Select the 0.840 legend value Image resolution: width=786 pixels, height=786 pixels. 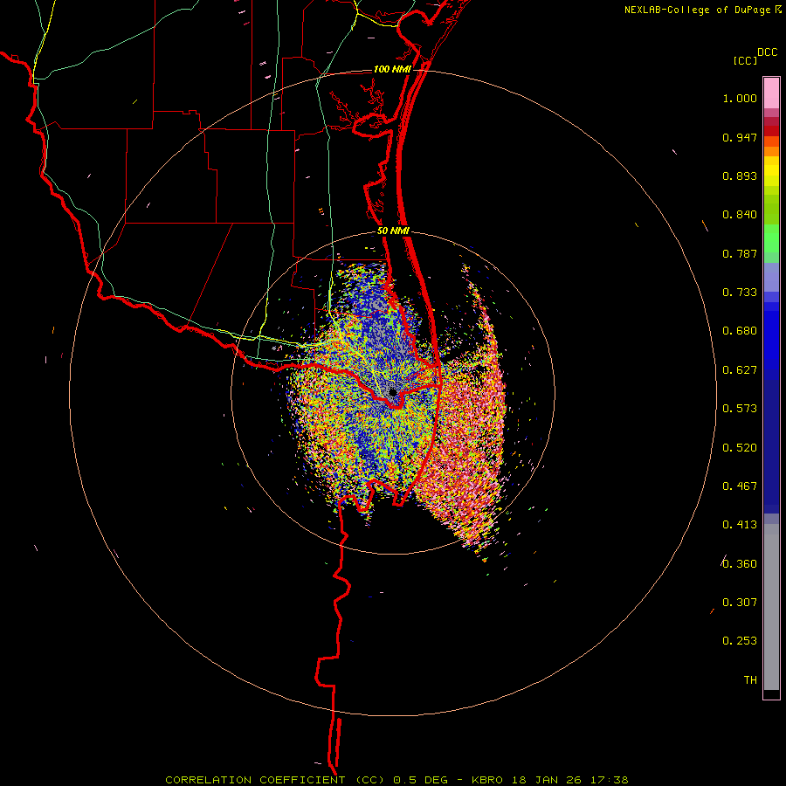(x=740, y=215)
